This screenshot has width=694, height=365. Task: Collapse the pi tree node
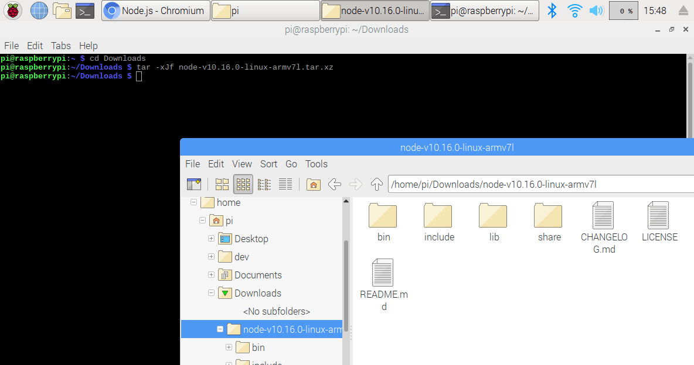point(202,221)
